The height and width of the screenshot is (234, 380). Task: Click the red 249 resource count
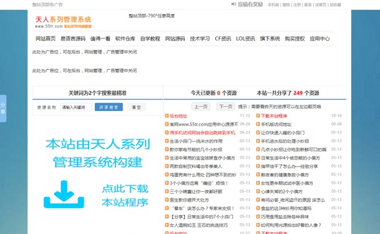pos(298,93)
